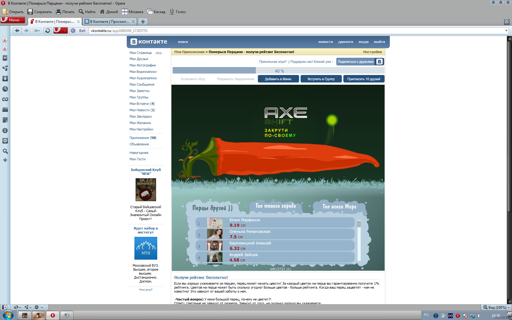Click the Find toolbar button

[x=87, y=12]
